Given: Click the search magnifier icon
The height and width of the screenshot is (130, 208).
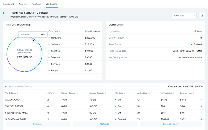Looking at the screenshot, I should [x=6, y=87].
